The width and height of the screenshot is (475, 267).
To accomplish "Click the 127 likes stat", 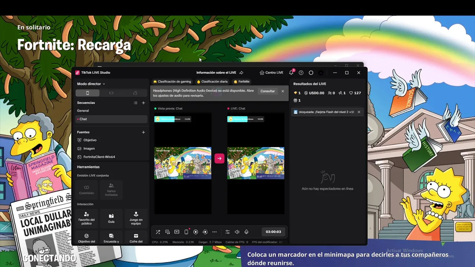I will (355, 93).
